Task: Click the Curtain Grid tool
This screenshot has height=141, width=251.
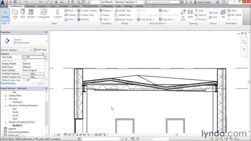Action: coord(85,15)
